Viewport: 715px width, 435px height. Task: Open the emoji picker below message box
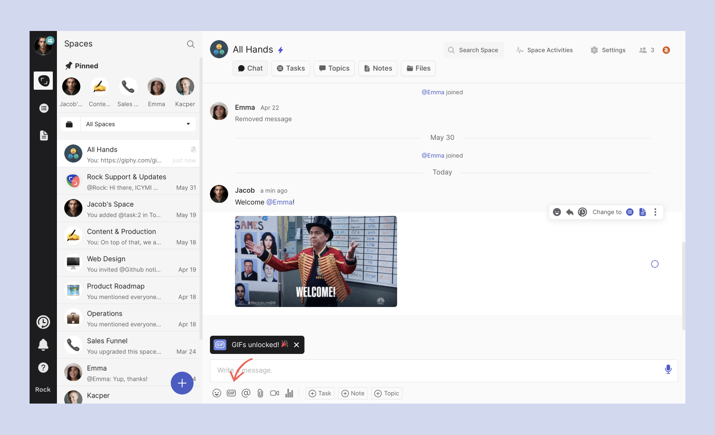[x=217, y=393]
